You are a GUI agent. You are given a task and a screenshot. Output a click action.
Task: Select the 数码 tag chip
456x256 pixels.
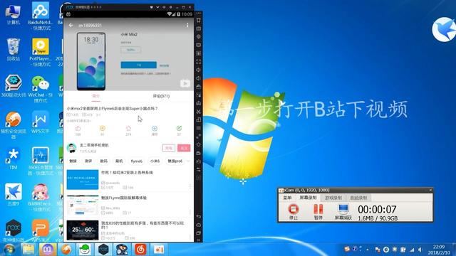pos(104,161)
